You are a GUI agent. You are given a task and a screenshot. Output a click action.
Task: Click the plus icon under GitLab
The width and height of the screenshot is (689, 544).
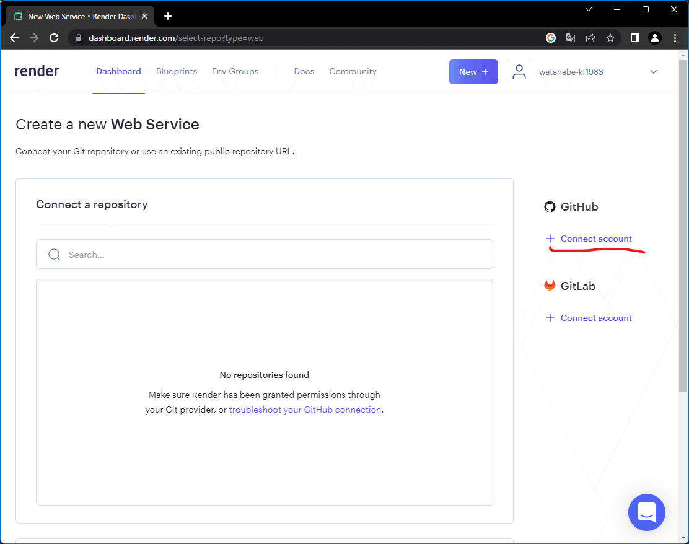pos(550,318)
